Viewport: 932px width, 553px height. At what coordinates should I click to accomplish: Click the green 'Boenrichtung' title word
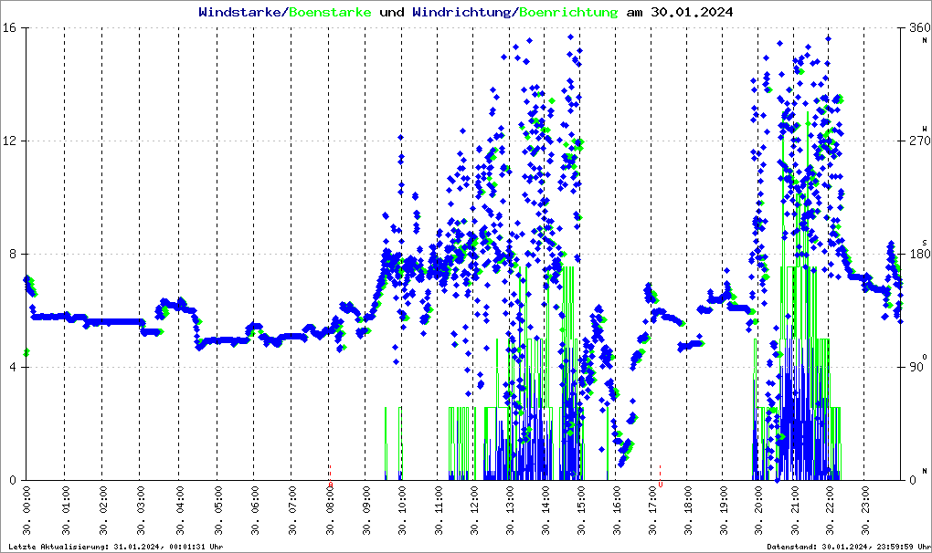coord(569,12)
